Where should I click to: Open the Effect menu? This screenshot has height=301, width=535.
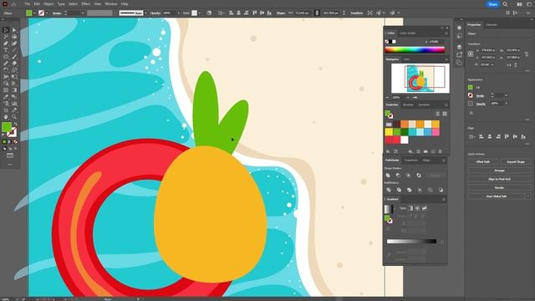pos(85,4)
